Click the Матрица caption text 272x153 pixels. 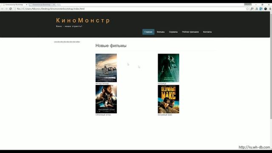[x=162, y=84]
